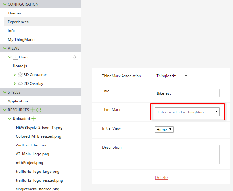Select Themes in the configuration list
Viewport: 233px width, 191px height.
15,13
